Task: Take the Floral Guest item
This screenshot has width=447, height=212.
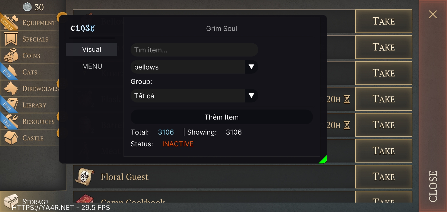Action: 383,177
